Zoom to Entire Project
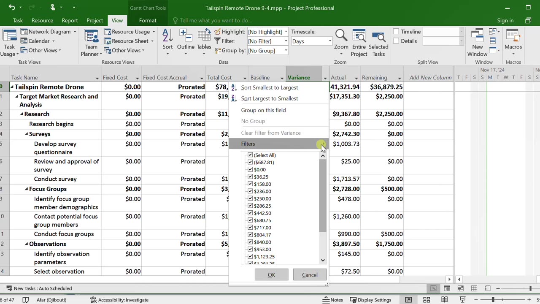This screenshot has width=540, height=304. pyautogui.click(x=359, y=43)
